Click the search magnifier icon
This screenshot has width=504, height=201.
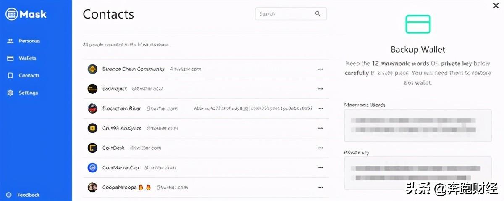click(x=318, y=14)
